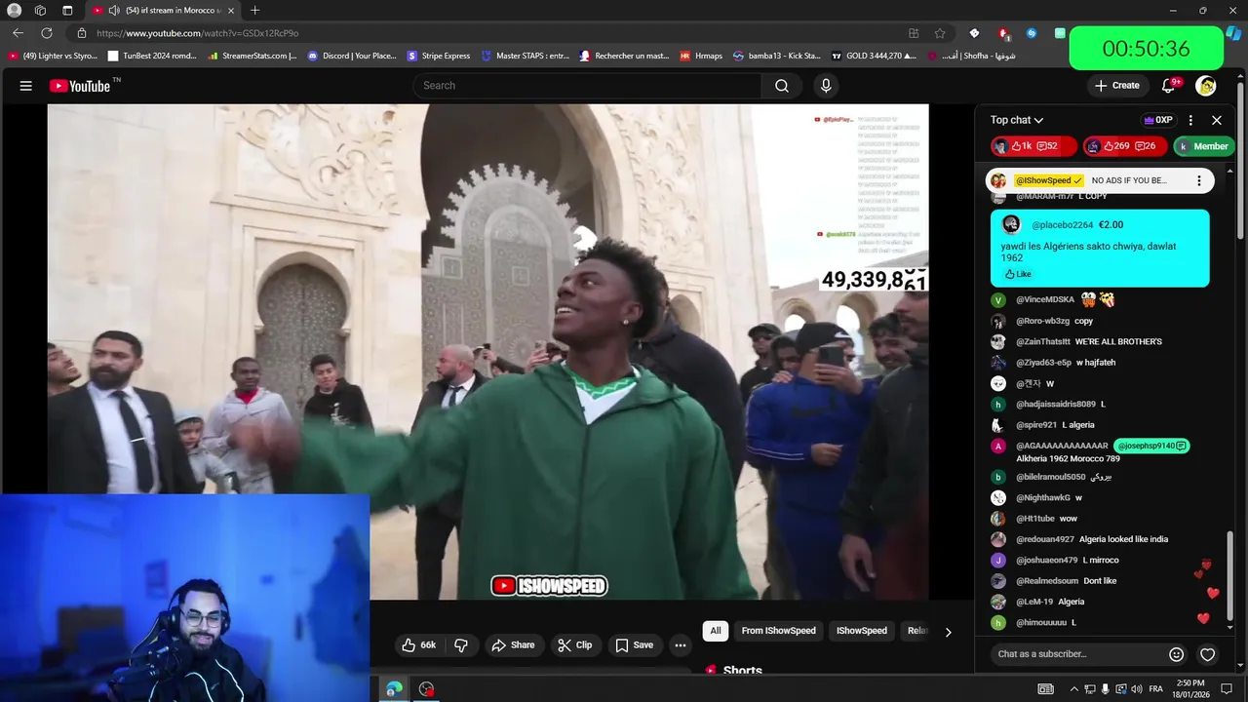Open the account avatar menu
The image size is (1248, 702).
(x=1206, y=86)
